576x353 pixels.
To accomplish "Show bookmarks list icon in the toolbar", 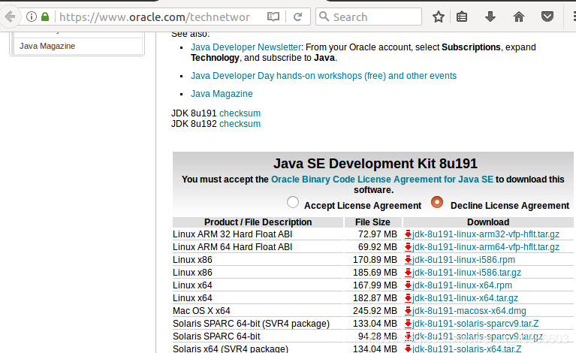I will click(x=462, y=17).
